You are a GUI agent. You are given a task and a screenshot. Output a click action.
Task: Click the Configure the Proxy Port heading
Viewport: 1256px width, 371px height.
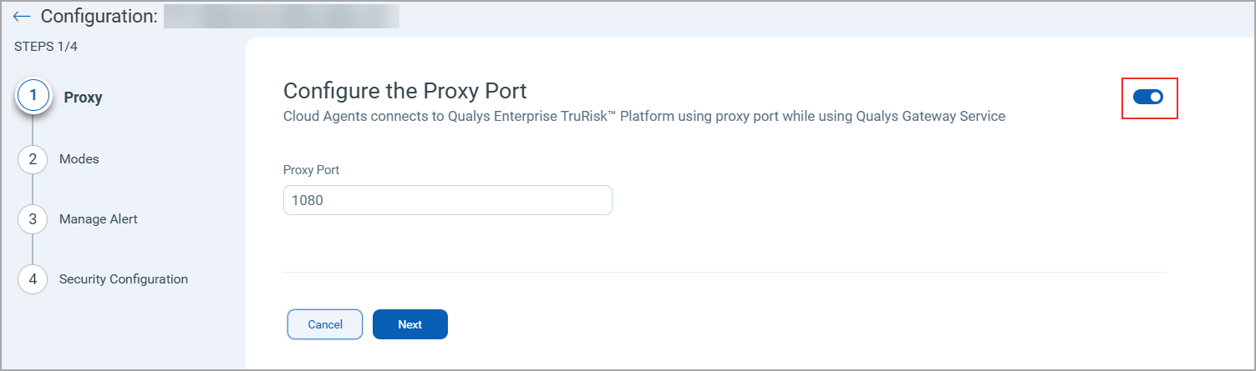405,91
